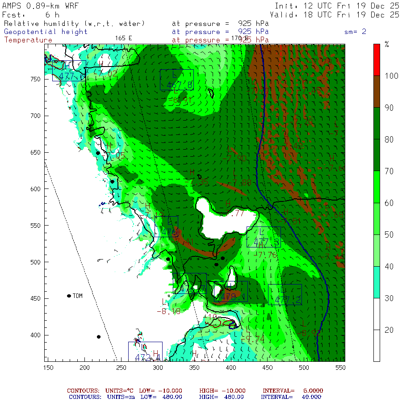Click the colorbar label '20'
Viewport: 402px width, 402px height.
(x=389, y=330)
